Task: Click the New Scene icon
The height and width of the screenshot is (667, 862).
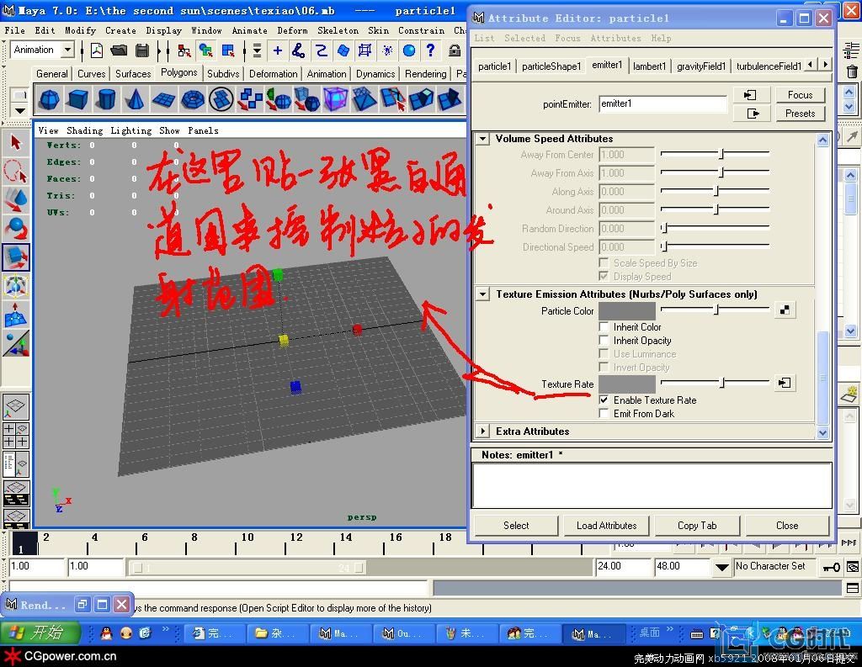Action: pyautogui.click(x=97, y=50)
